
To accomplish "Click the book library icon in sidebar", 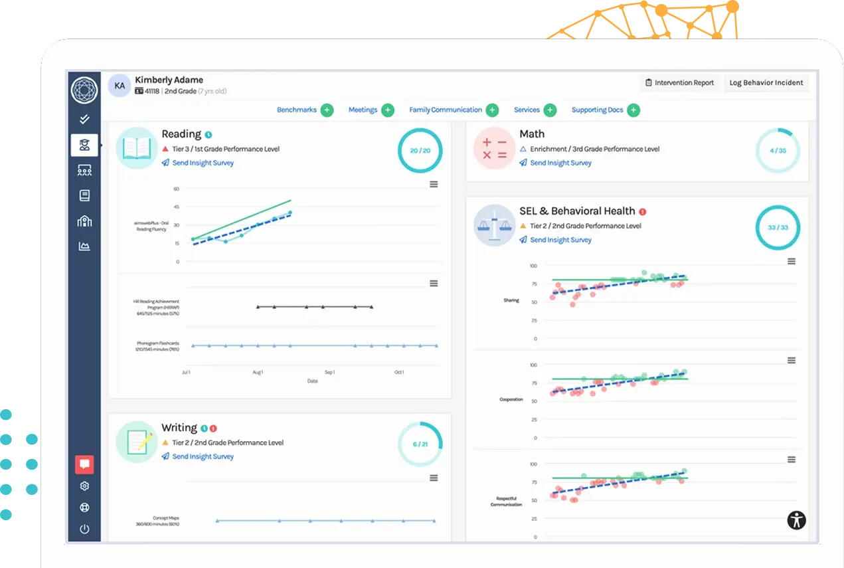I will (x=84, y=196).
